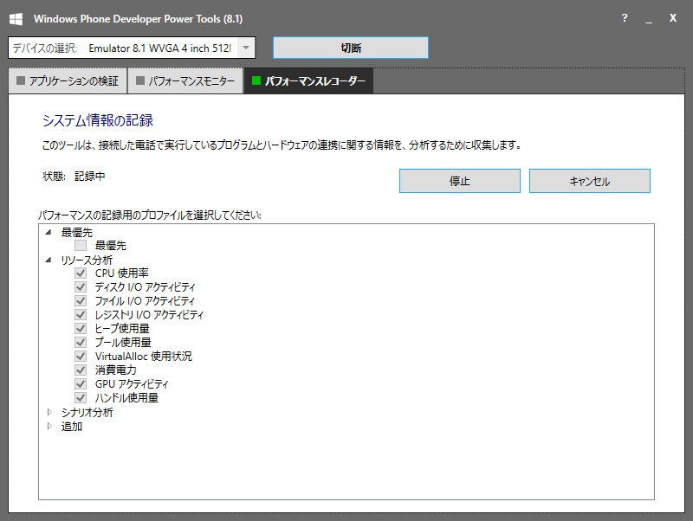Click the gray status square on パフォーマンスモニター tab
This screenshot has height=521, width=693.
[140, 80]
